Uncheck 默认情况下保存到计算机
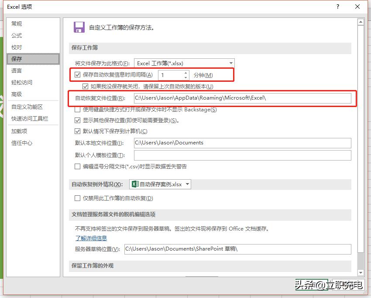 (77, 132)
